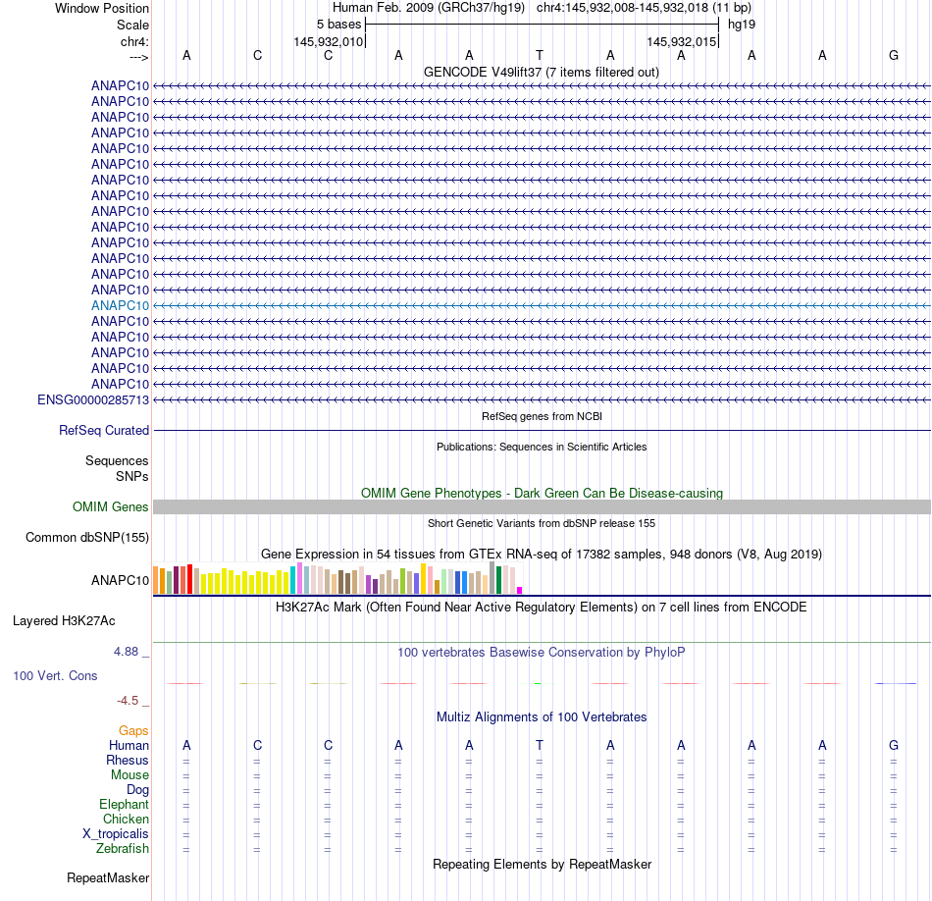
Task: Open '100 vertebrates Basewise Conservation by PhyloP' title
Action: 542,652
